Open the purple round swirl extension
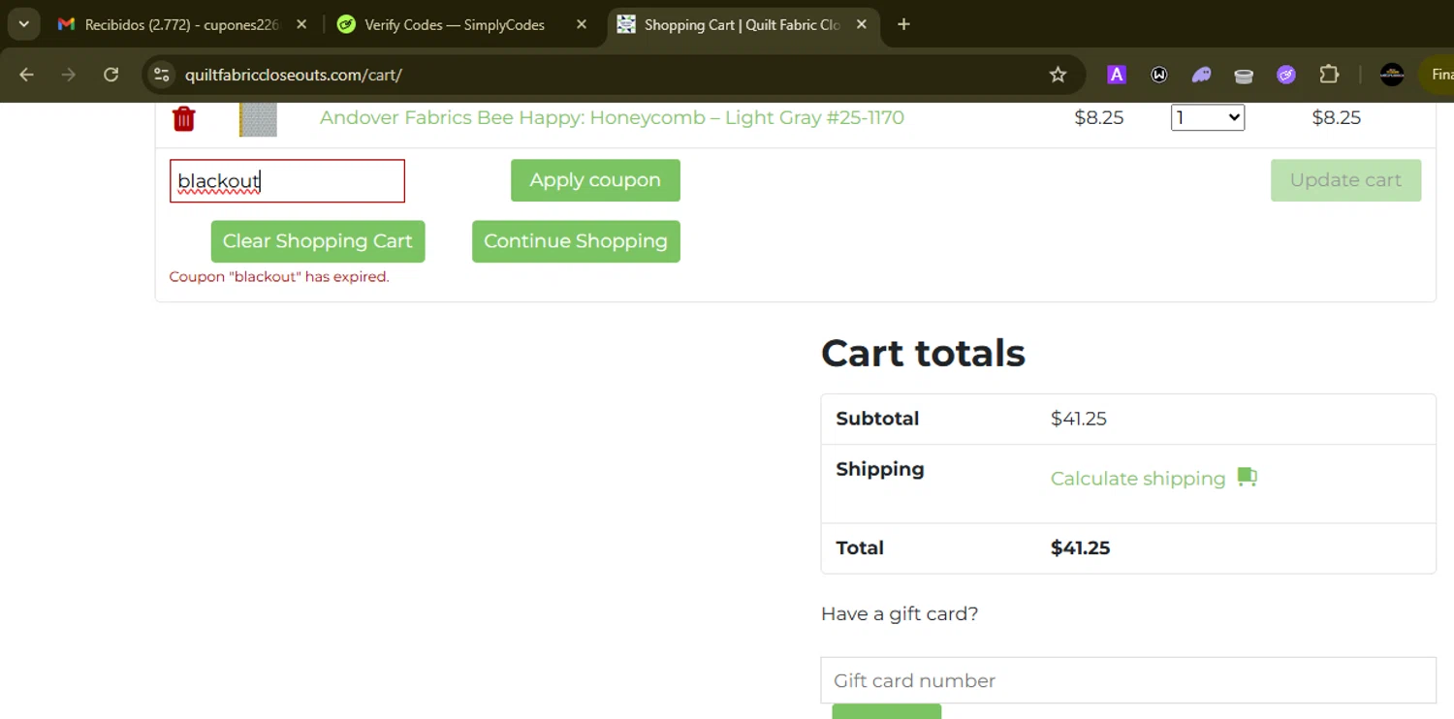 pyautogui.click(x=1286, y=75)
